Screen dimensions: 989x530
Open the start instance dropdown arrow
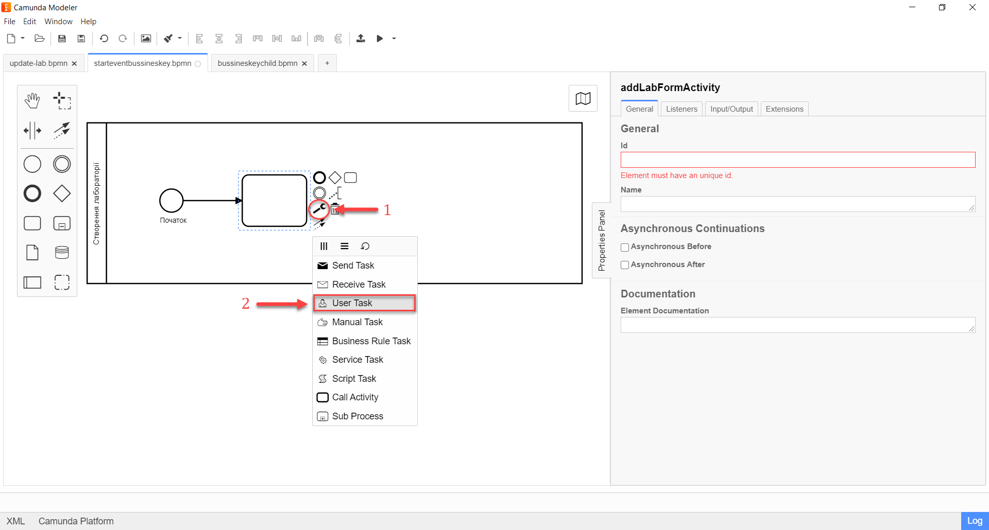[394, 39]
